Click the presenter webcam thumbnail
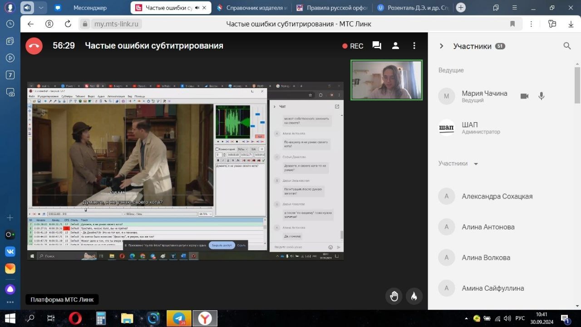Screen dimensions: 581x327 click(387, 80)
